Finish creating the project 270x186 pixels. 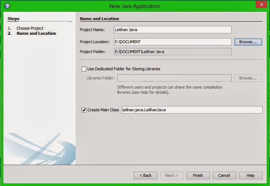pyautogui.click(x=198, y=175)
